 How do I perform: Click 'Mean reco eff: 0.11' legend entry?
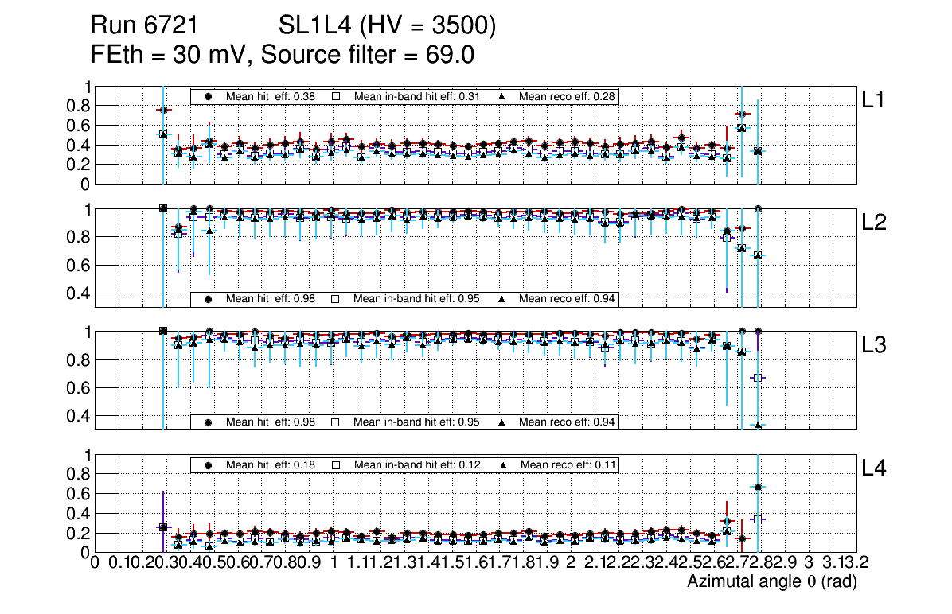[568, 464]
